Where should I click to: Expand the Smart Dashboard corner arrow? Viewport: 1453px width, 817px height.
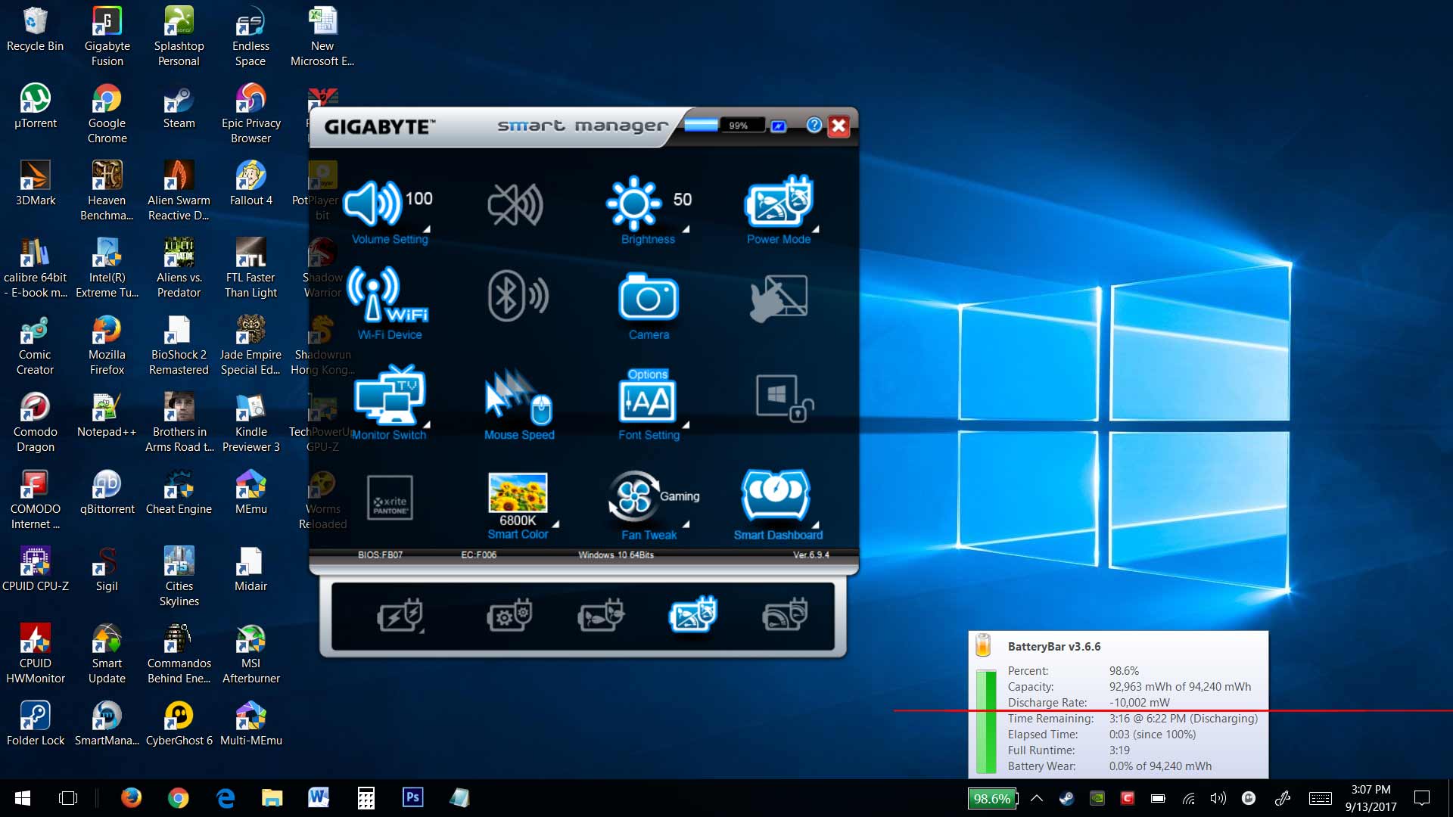click(x=816, y=523)
